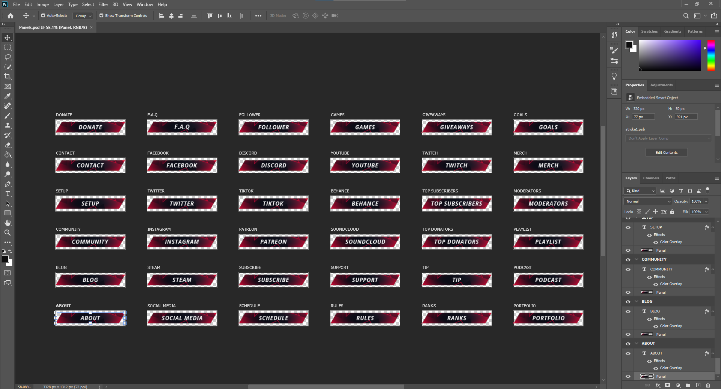Select the Hand tool

coord(8,223)
